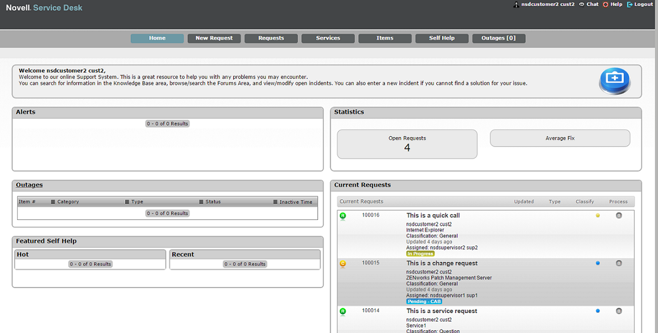Click the Average Fix statistics tile

tap(560, 138)
